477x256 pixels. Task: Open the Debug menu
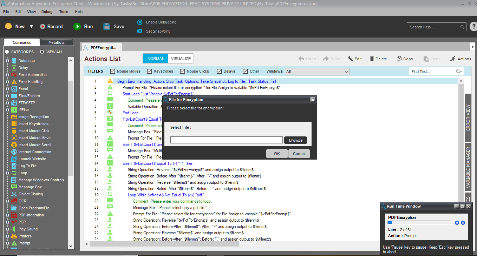(47, 12)
